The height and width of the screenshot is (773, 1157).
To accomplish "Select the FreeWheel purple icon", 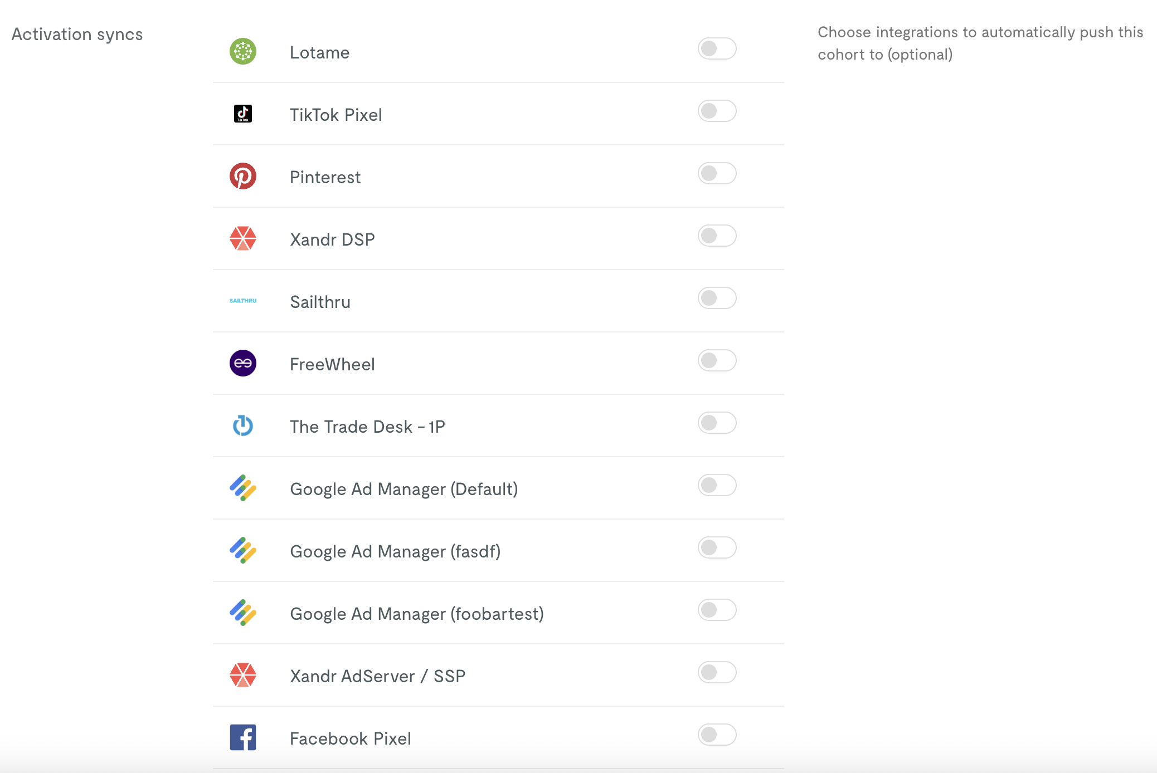I will [243, 363].
